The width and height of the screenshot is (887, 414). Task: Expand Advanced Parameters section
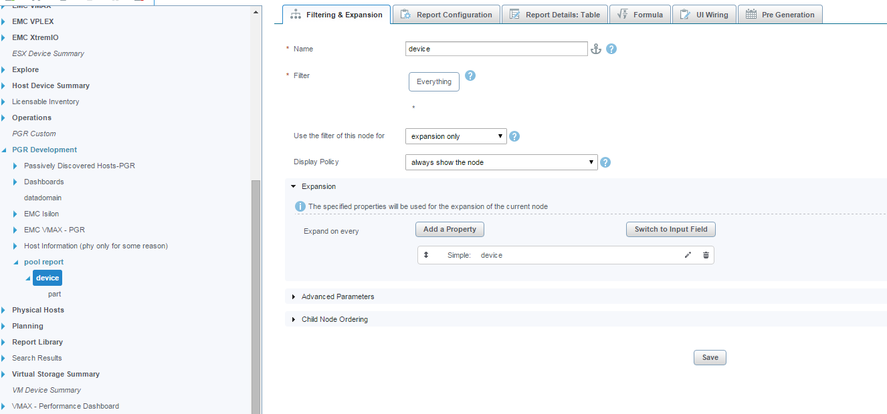pyautogui.click(x=294, y=296)
